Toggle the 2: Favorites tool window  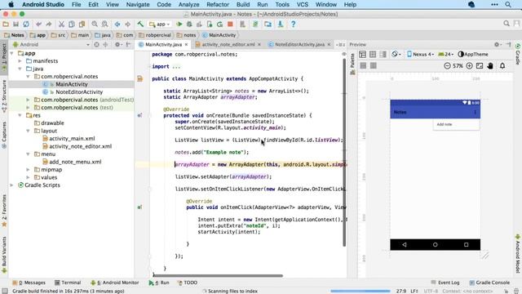[x=4, y=211]
